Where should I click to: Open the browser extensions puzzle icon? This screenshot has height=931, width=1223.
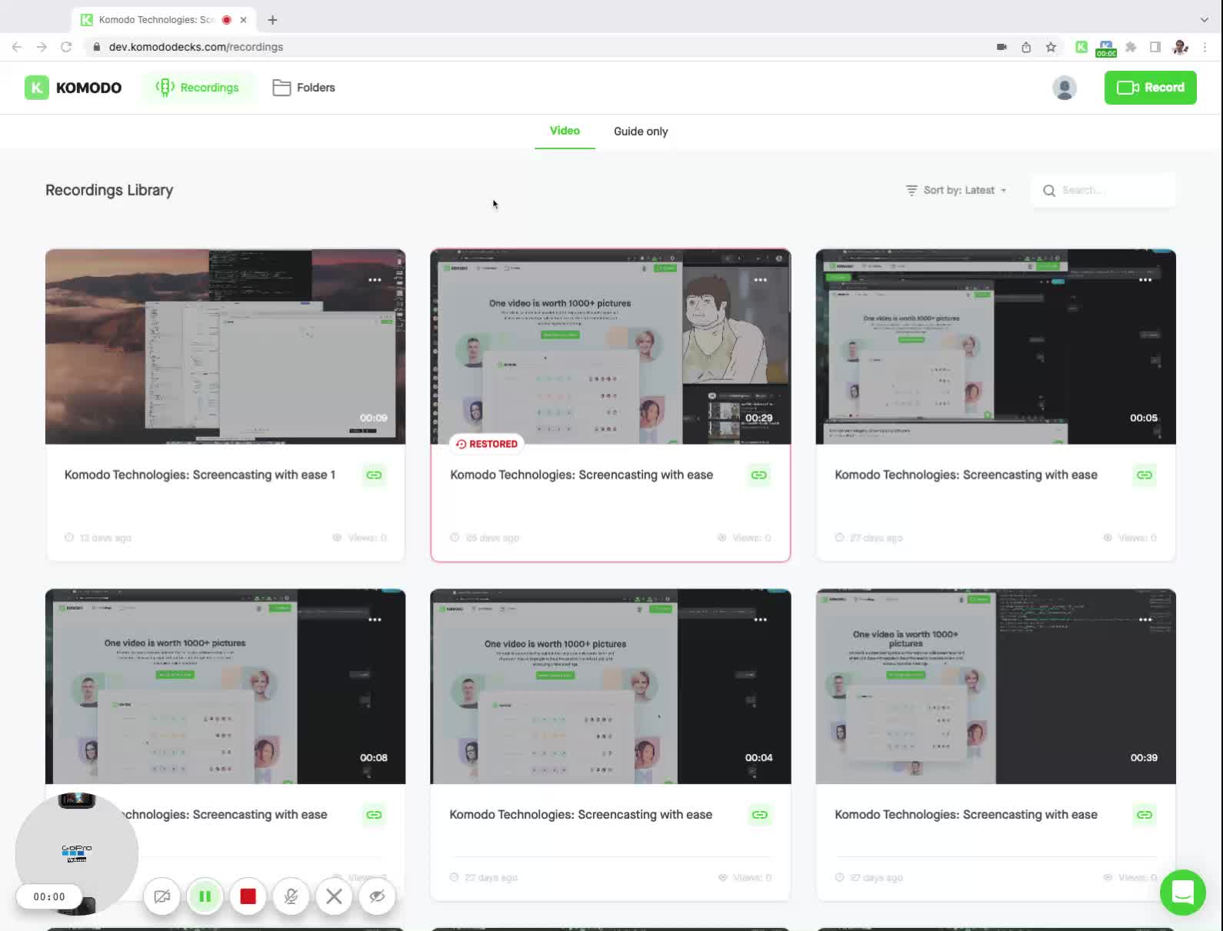point(1131,47)
